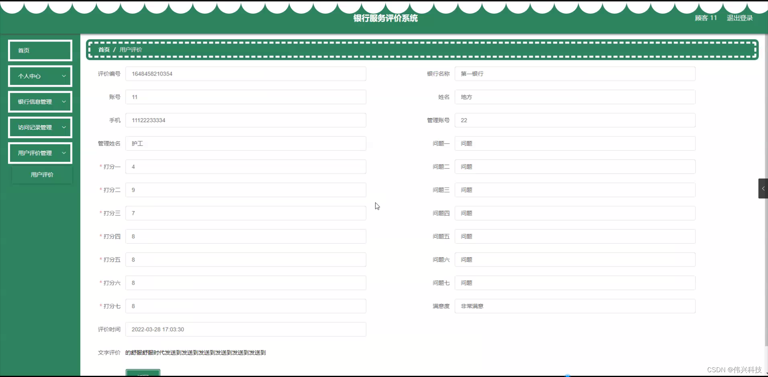Screen dimensions: 768x377
Task: Collapse the 用户评价管理 sidebar menu
Action: click(x=40, y=153)
